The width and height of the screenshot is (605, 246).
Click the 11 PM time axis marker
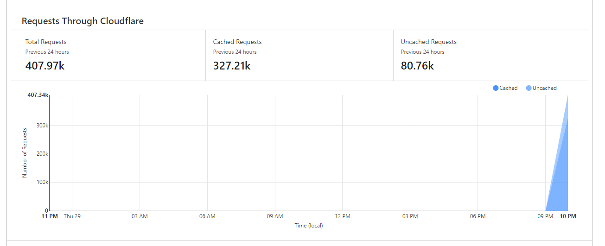click(x=50, y=216)
